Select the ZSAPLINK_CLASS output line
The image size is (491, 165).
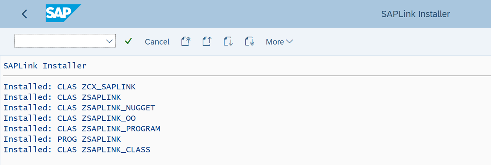[x=77, y=150]
